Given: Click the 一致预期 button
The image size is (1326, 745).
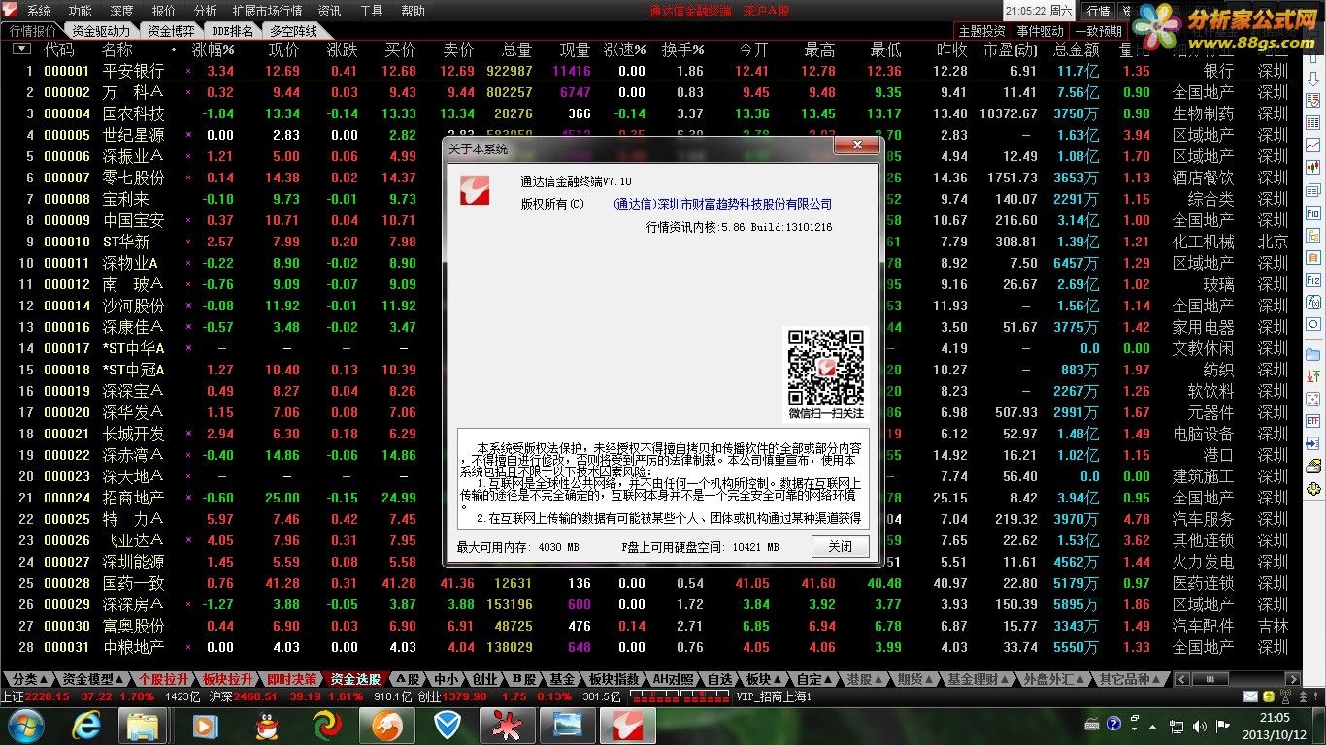Looking at the screenshot, I should [1100, 31].
